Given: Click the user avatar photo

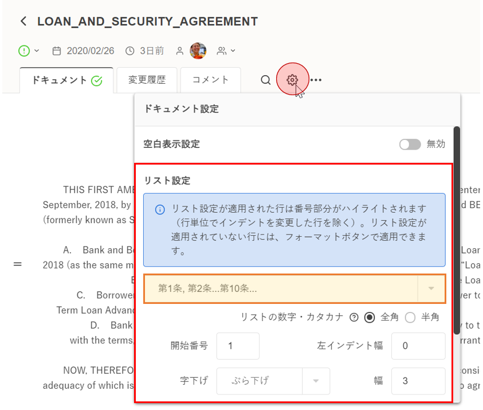Looking at the screenshot, I should click(x=198, y=51).
